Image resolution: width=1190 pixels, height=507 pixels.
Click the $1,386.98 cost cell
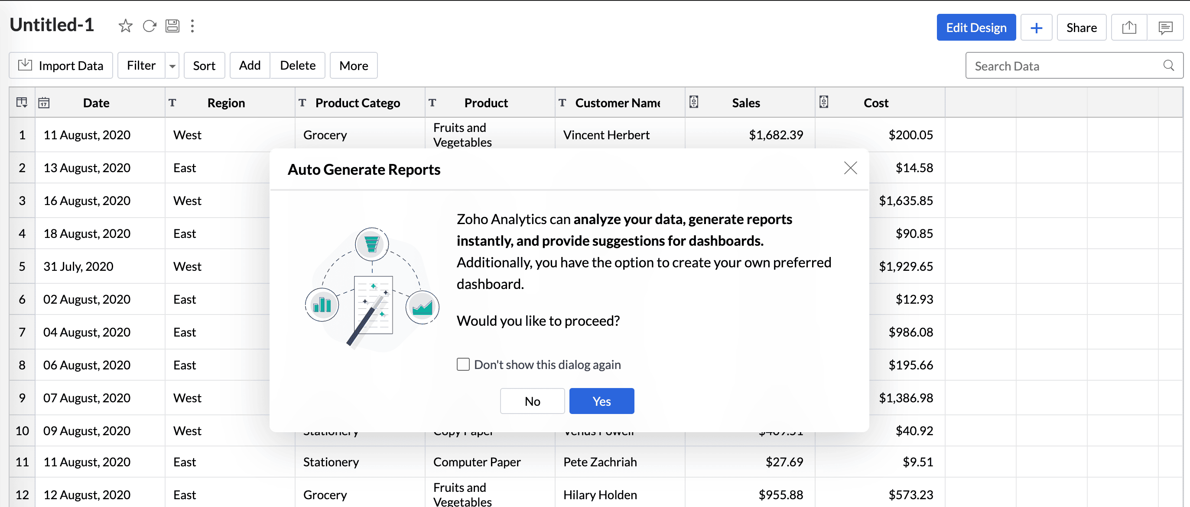coord(907,397)
